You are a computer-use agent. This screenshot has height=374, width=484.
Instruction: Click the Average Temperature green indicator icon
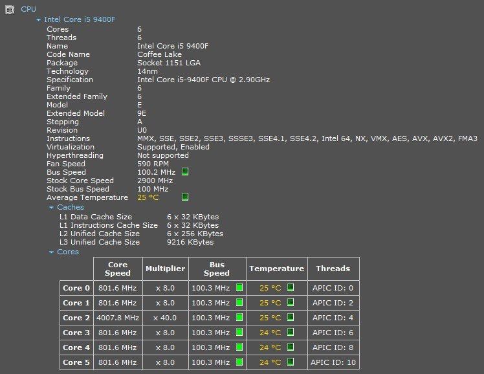point(185,197)
